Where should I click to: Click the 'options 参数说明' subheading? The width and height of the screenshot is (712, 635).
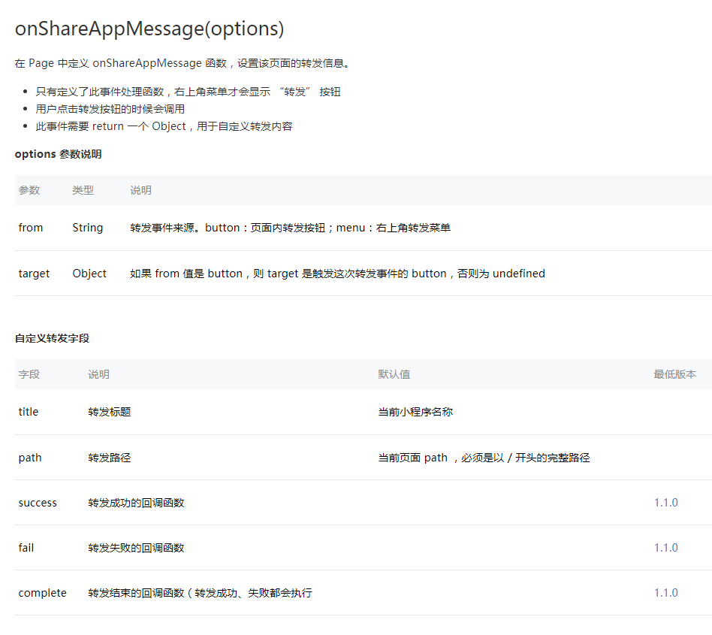point(58,154)
